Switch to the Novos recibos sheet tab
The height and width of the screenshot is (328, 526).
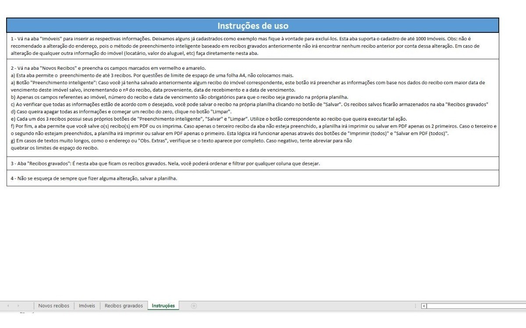click(53, 306)
